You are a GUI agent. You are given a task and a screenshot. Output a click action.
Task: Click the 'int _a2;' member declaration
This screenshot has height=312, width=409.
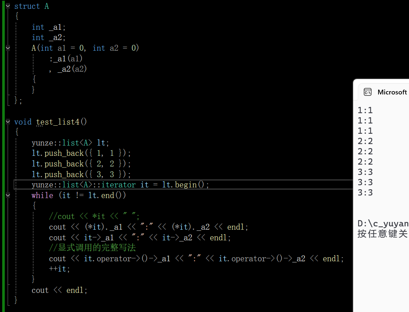pos(49,37)
